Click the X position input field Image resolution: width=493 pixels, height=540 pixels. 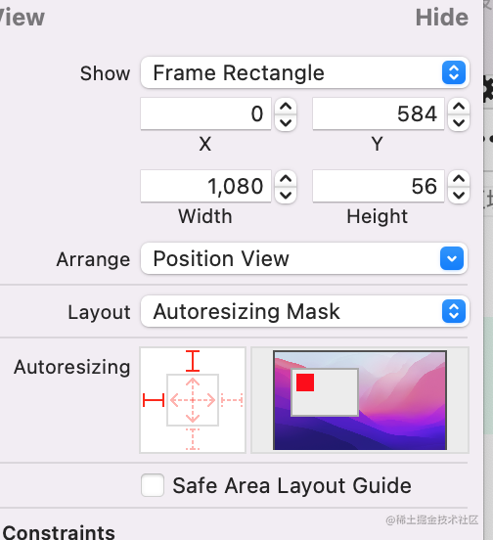[205, 114]
